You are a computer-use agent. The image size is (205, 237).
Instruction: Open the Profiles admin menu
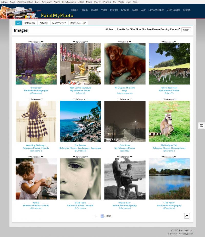point(107,2)
